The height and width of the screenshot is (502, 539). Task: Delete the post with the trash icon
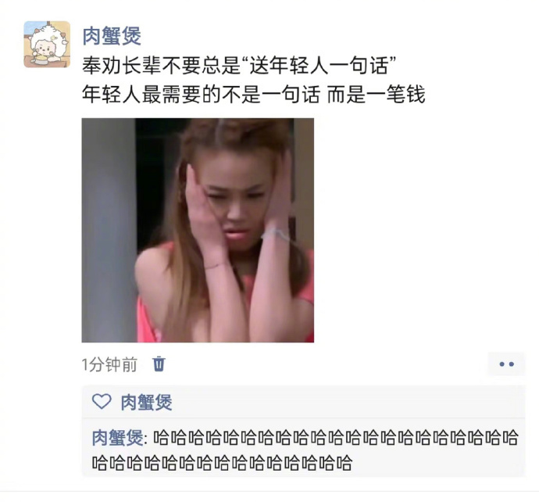159,364
